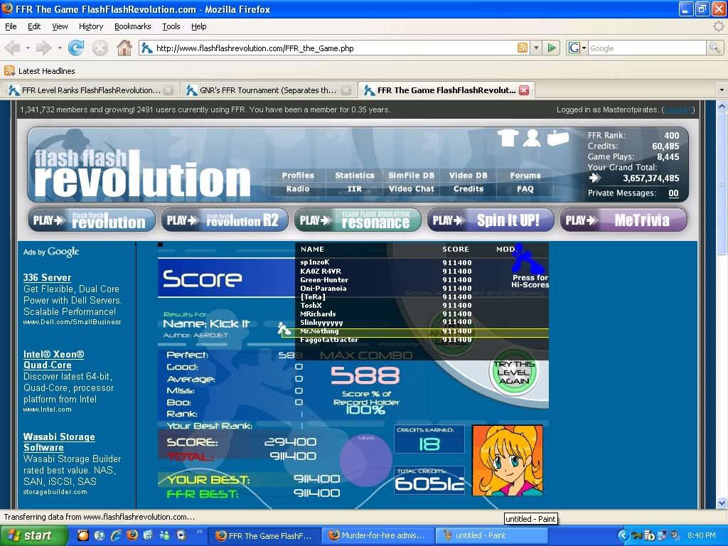Click the Home toolbar icon

(x=124, y=48)
